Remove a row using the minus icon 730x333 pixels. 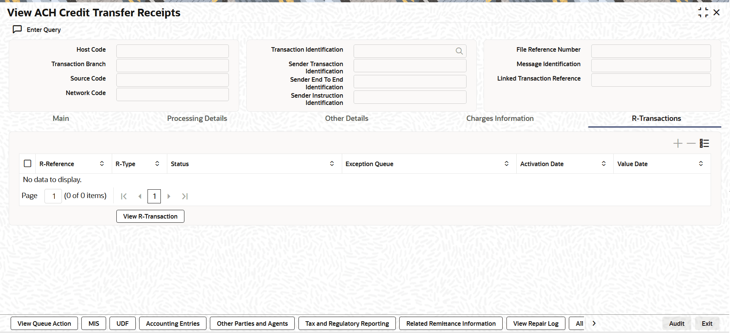(x=691, y=143)
